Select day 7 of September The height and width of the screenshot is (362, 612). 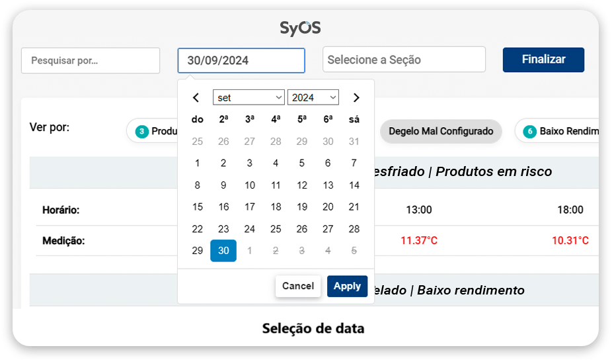[x=354, y=163]
